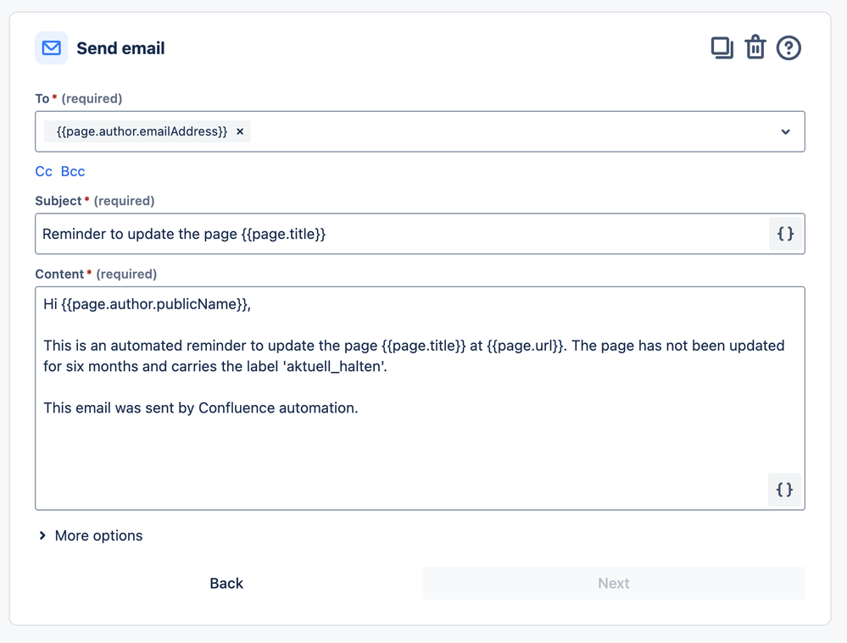The width and height of the screenshot is (847, 643).
Task: Open smart value picker in Content box
Action: (x=784, y=490)
